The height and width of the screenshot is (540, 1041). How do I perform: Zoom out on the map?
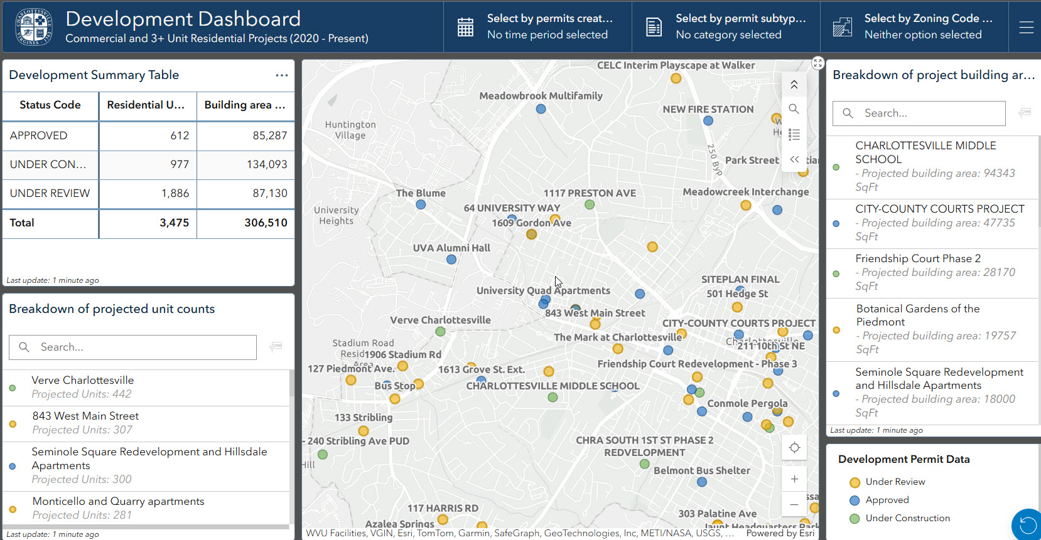[x=794, y=504]
